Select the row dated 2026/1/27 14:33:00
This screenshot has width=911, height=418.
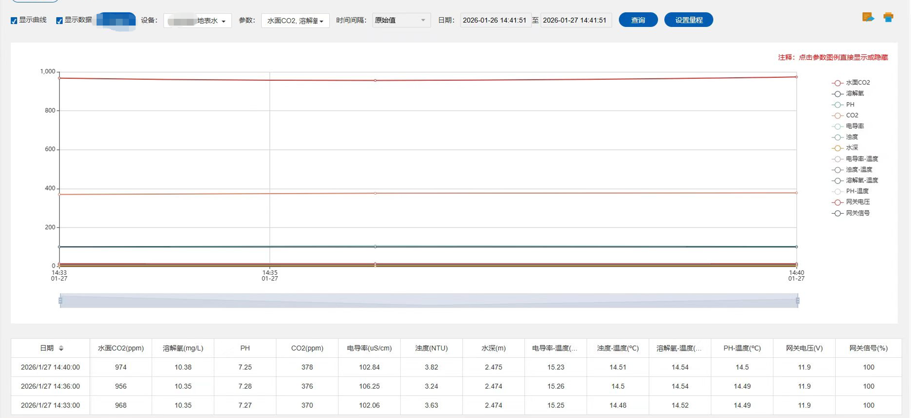click(456, 405)
